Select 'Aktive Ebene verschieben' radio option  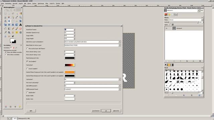[6, 55]
